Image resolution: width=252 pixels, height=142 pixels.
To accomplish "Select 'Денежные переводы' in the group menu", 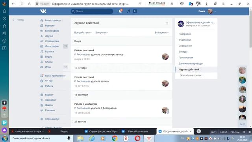I will click(x=191, y=64).
